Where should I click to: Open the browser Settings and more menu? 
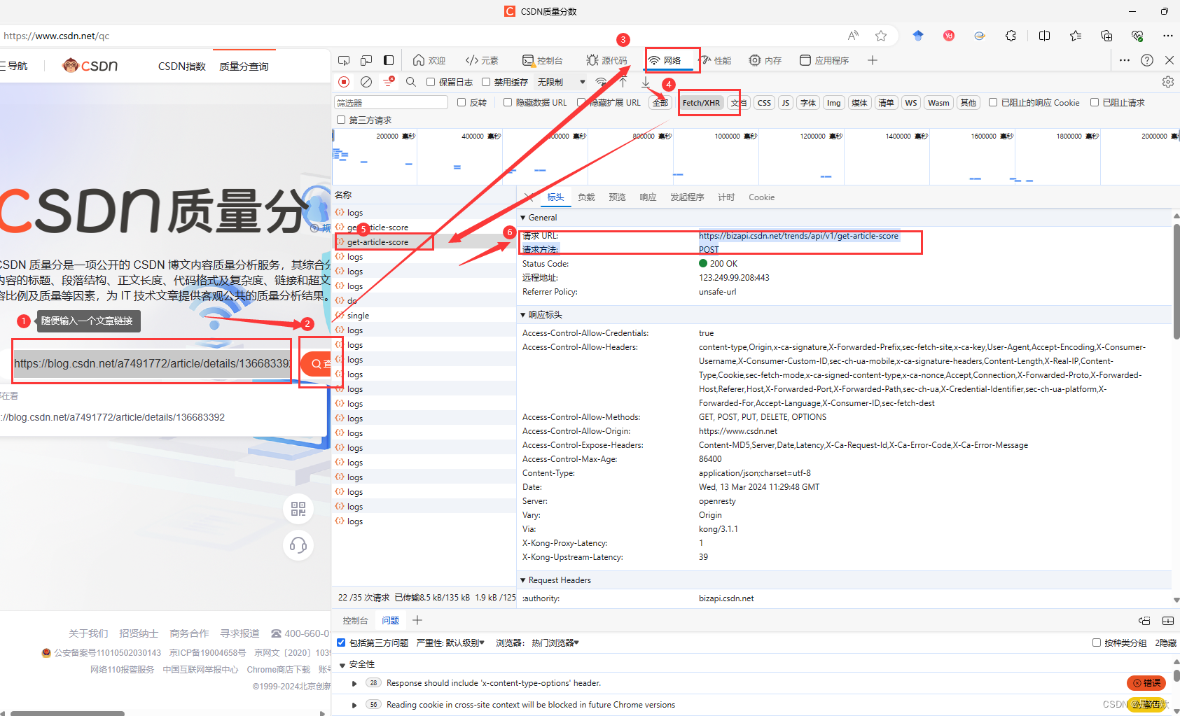(x=1168, y=36)
